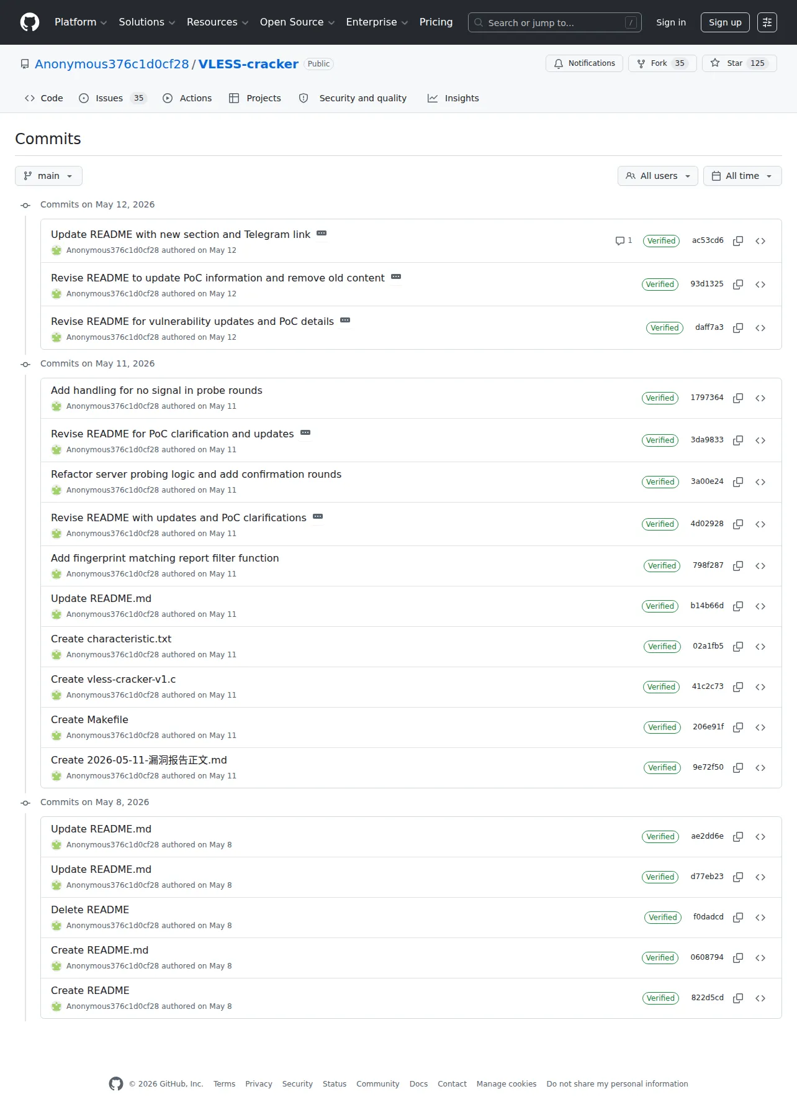Copy full SHA for commit f0dadcd
Image resolution: width=797 pixels, height=1117 pixels.
[x=738, y=918]
